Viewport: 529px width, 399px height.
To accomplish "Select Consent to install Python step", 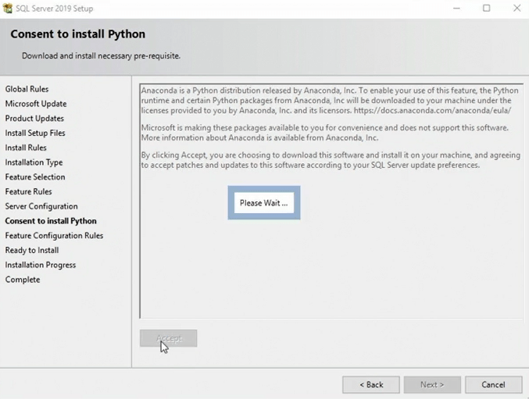I will (x=51, y=221).
